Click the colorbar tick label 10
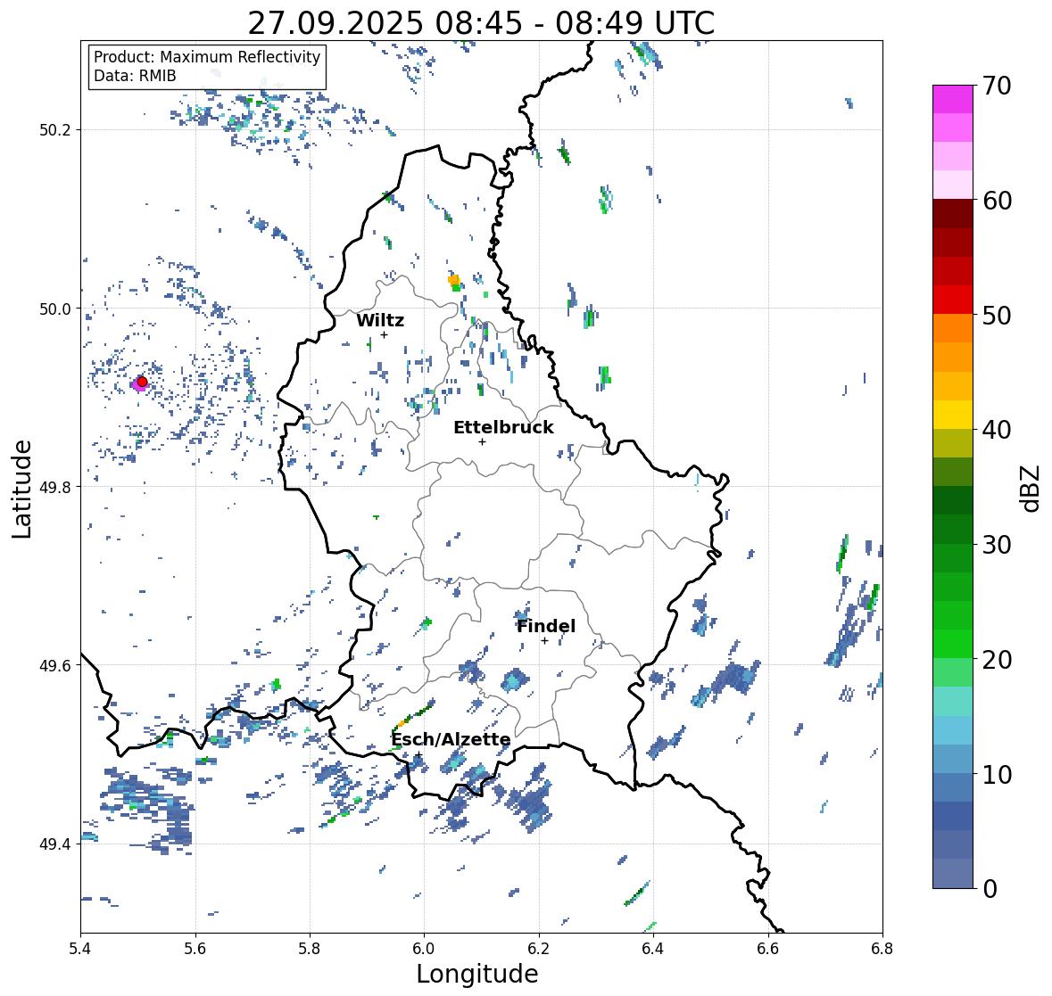 point(997,774)
